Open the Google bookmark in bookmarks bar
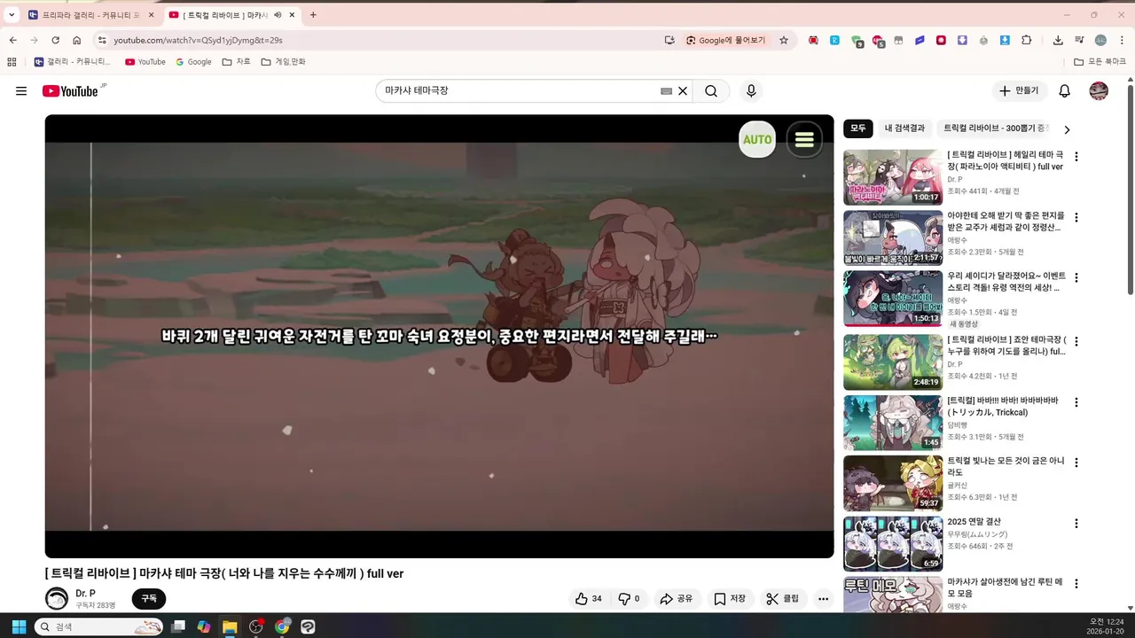The image size is (1135, 638). [193, 62]
